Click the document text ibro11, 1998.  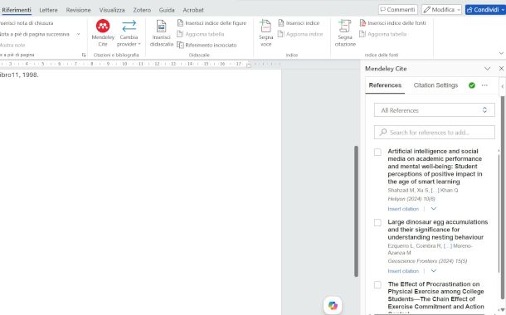tap(19, 75)
